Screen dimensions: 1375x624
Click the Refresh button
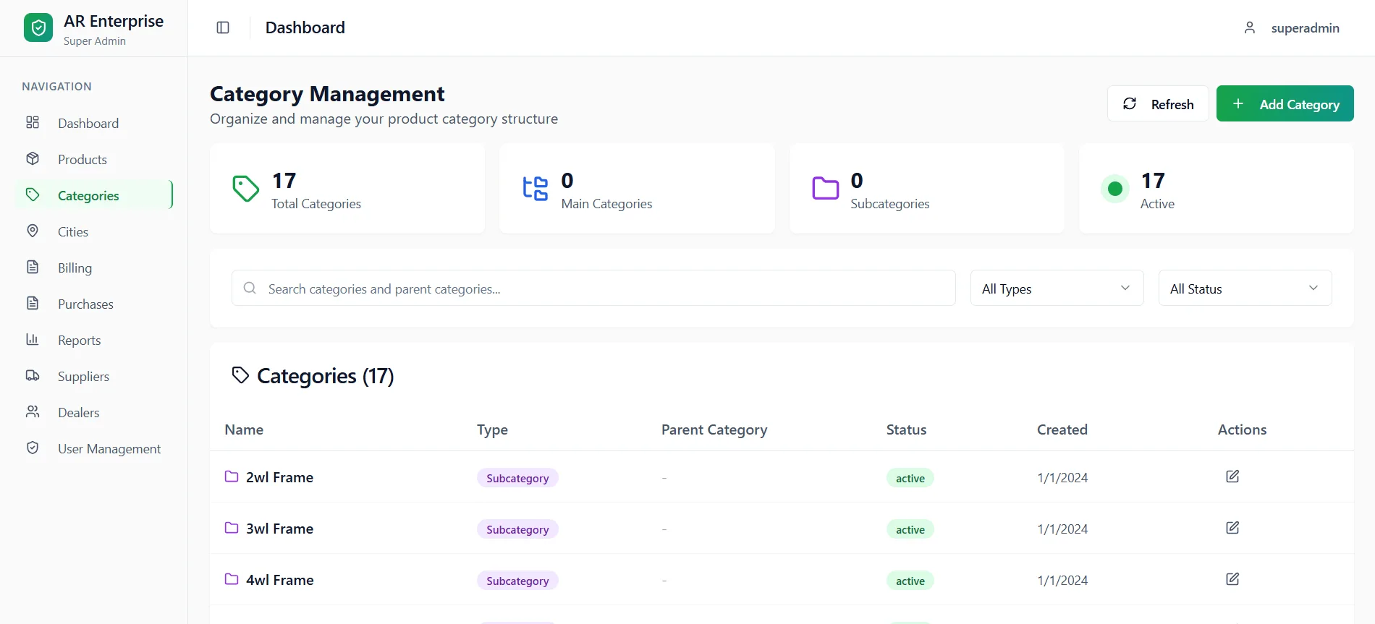(1158, 103)
